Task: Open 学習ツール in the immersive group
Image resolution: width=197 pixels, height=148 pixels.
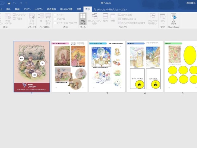Action: pos(32,19)
